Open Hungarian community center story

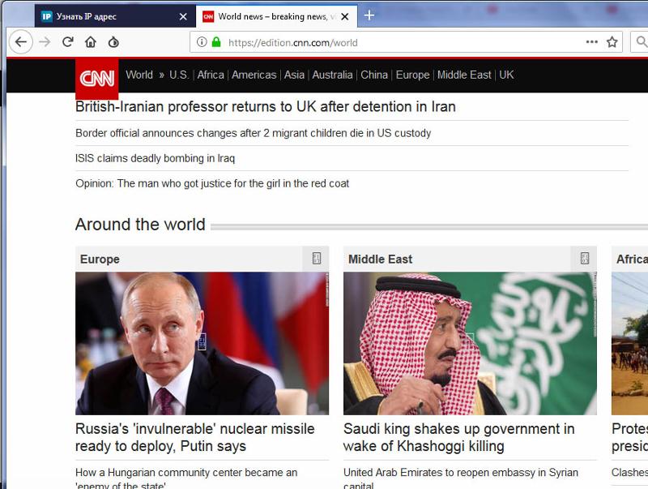tap(186, 478)
